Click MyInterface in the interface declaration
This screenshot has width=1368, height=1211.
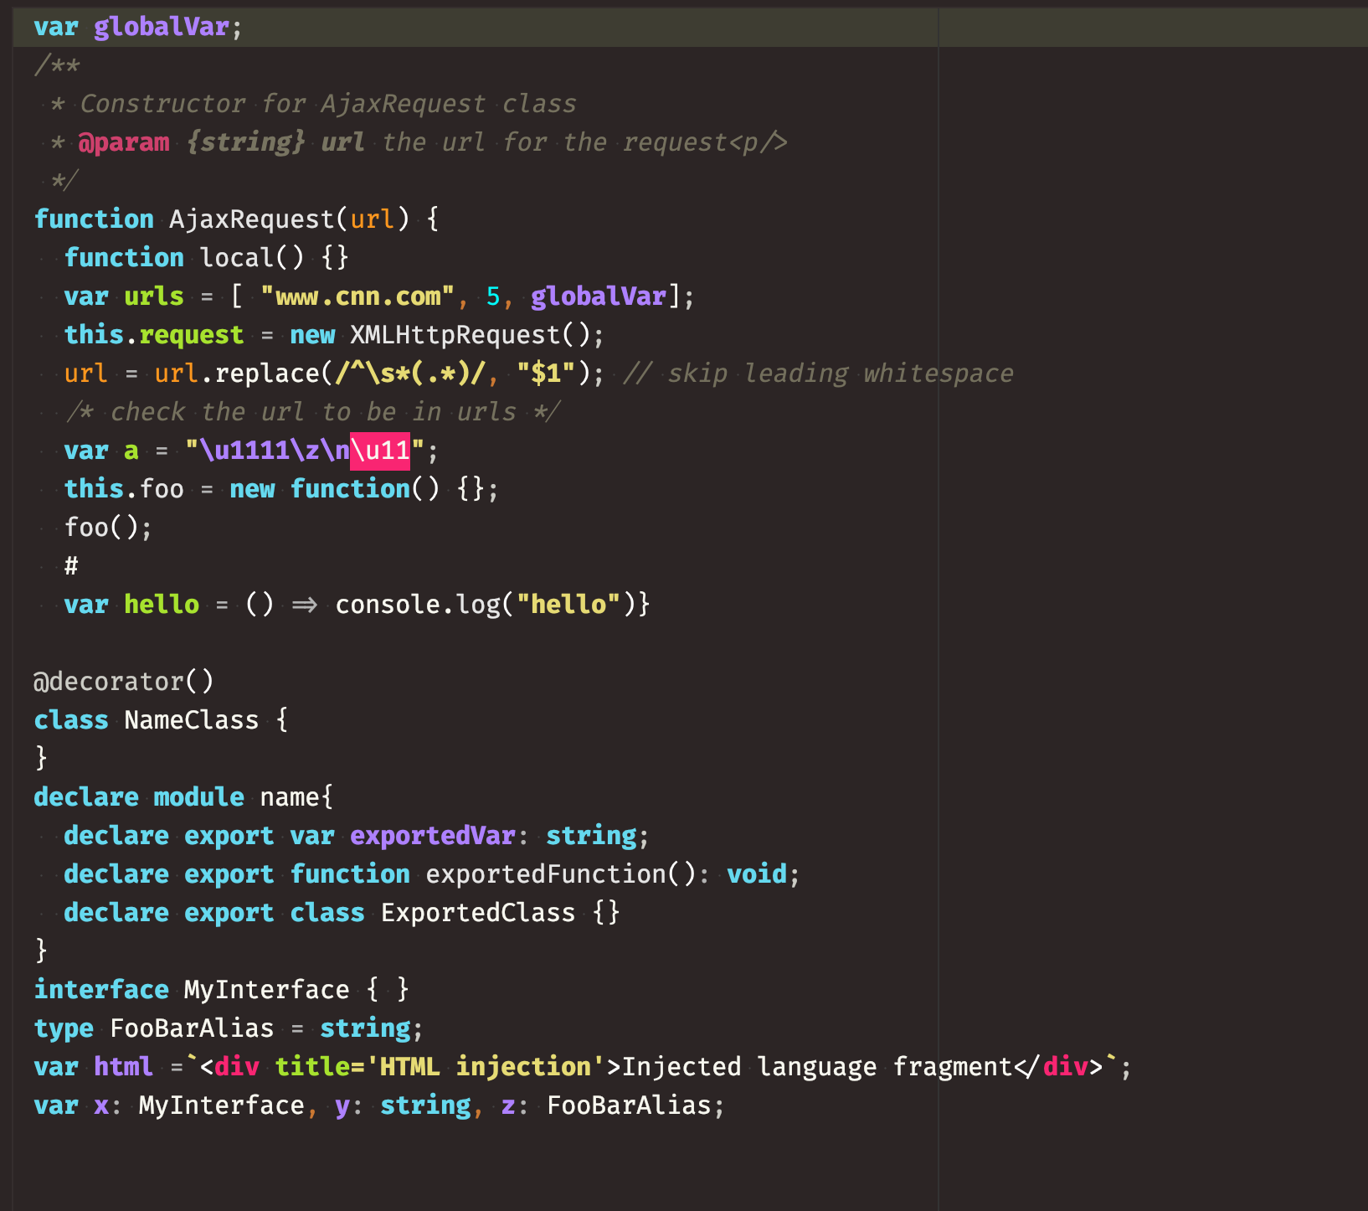267,990
